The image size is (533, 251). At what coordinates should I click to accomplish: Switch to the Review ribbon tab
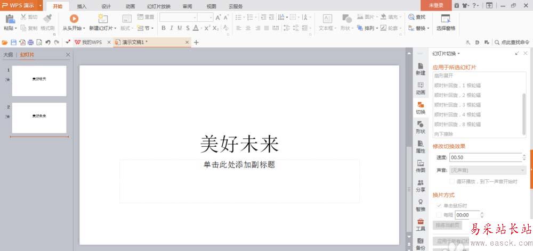click(187, 6)
